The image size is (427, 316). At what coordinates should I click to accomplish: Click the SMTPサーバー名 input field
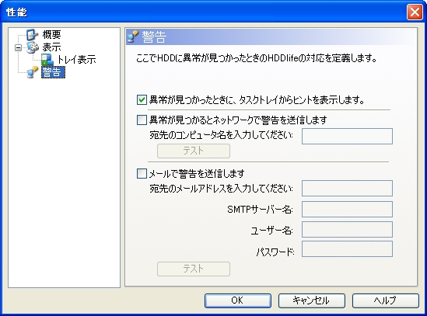[347, 209]
